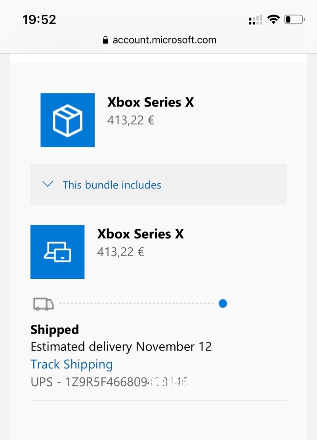Tap the Shipped status label

[55, 330]
